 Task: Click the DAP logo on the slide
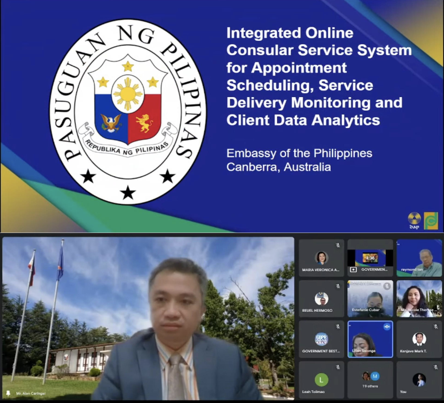pos(414,220)
